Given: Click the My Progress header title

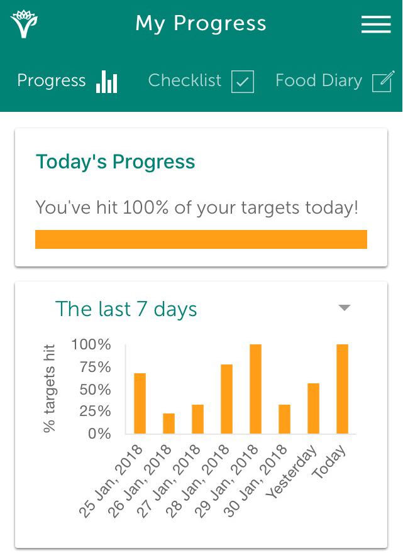Looking at the screenshot, I should tap(201, 24).
